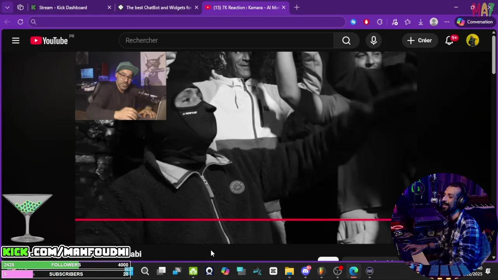The image size is (498, 280).
Task: Open the YouTube account avatar menu
Action: [x=473, y=40]
